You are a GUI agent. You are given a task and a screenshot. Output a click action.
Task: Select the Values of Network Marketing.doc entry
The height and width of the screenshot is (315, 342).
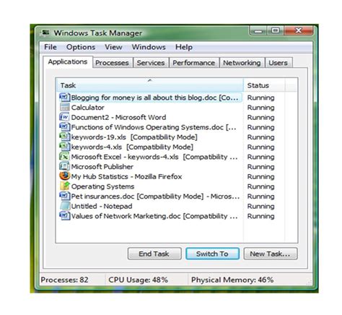[149, 216]
